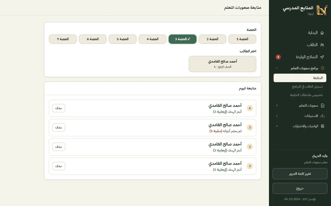
Task: Click the red (سلبية 1) note text
Action: pos(216,131)
